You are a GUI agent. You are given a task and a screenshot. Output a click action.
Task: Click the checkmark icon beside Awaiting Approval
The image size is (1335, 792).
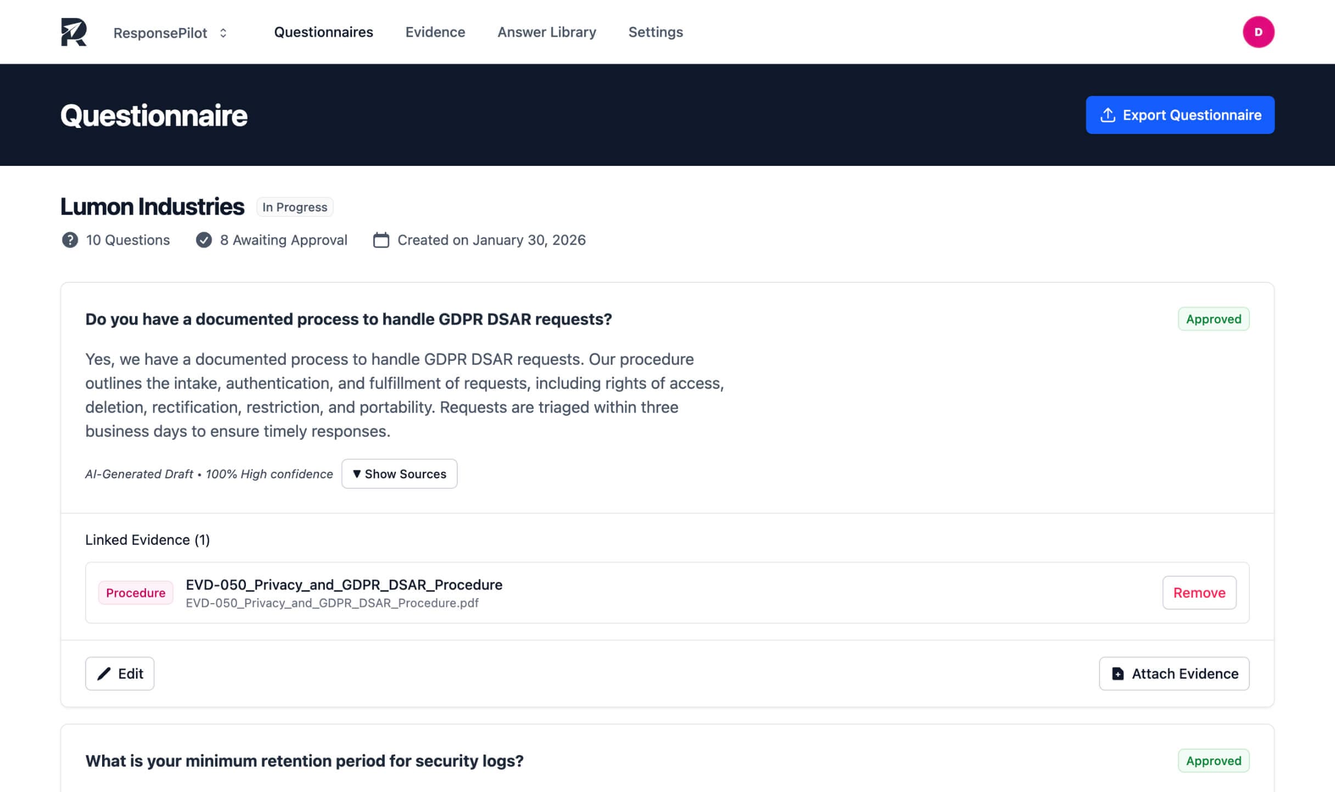[x=204, y=240]
